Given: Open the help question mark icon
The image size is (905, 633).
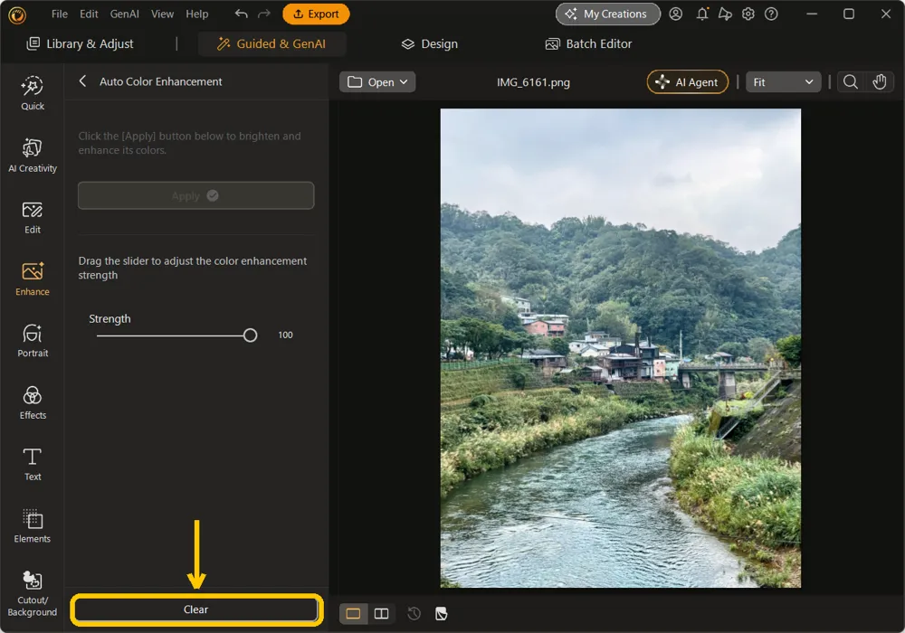Looking at the screenshot, I should pyautogui.click(x=771, y=14).
